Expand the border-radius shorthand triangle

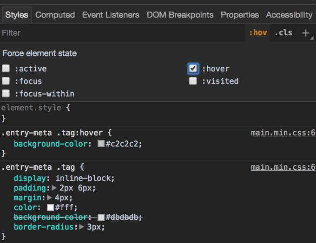click(x=82, y=227)
